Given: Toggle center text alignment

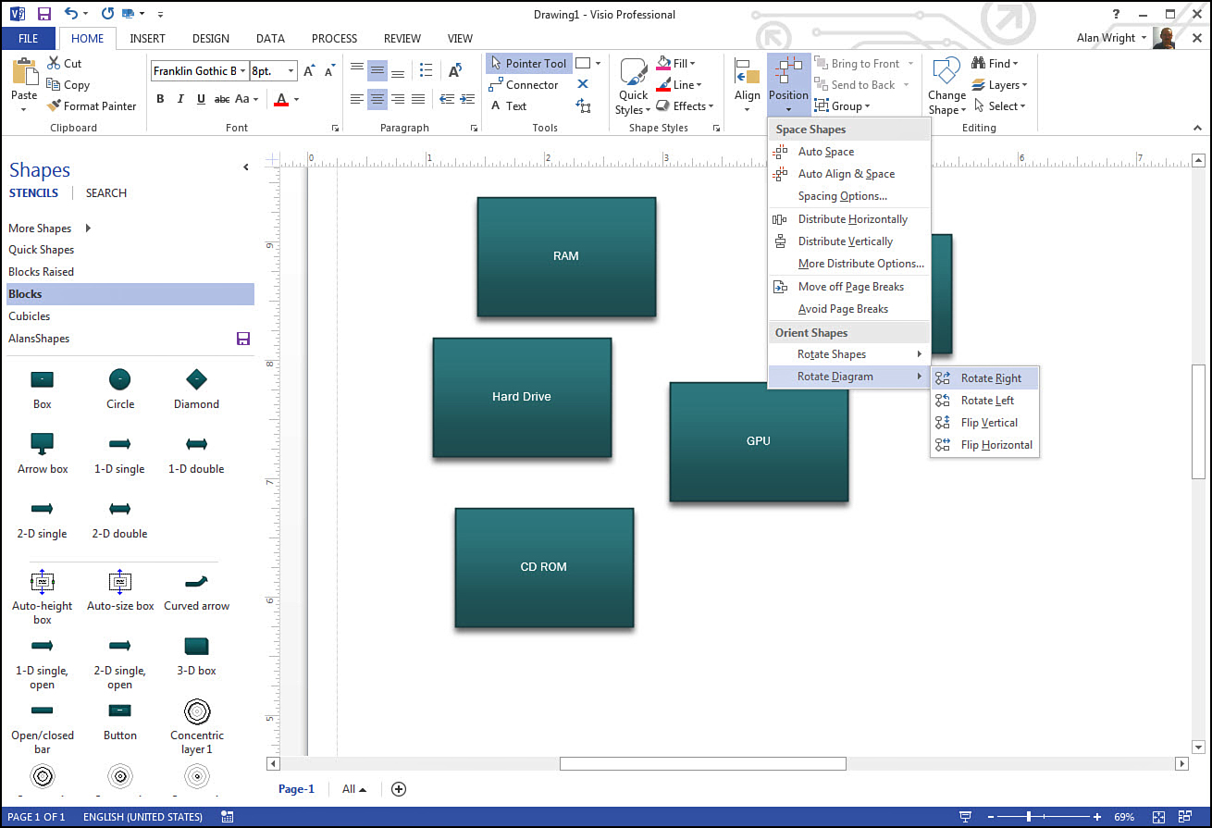Looking at the screenshot, I should 377,99.
